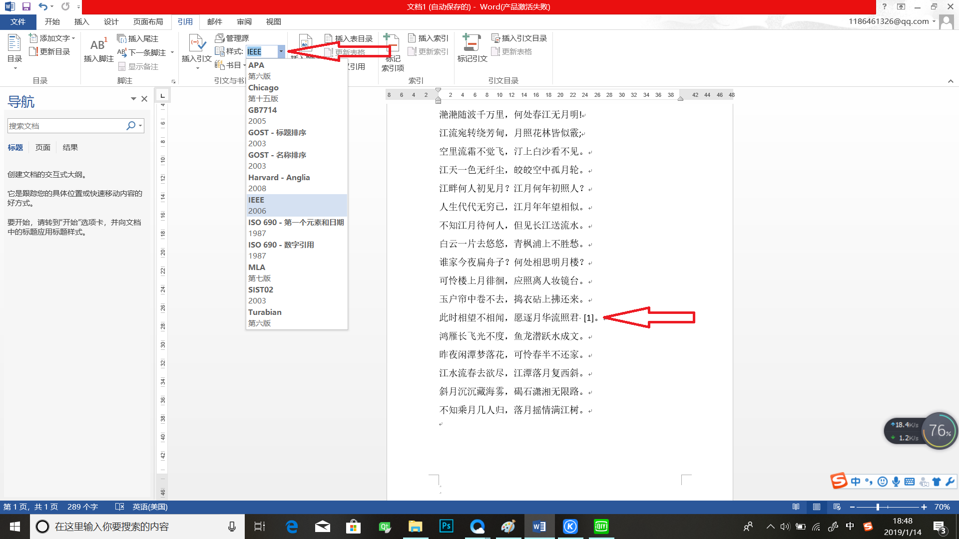Click the 标记索引项 mark index entry icon

click(x=393, y=53)
